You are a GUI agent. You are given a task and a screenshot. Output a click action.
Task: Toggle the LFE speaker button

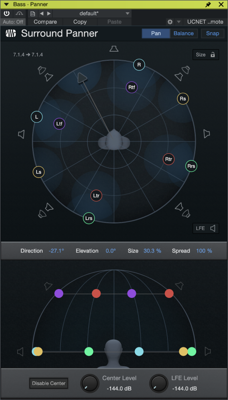pyautogui.click(x=206, y=228)
